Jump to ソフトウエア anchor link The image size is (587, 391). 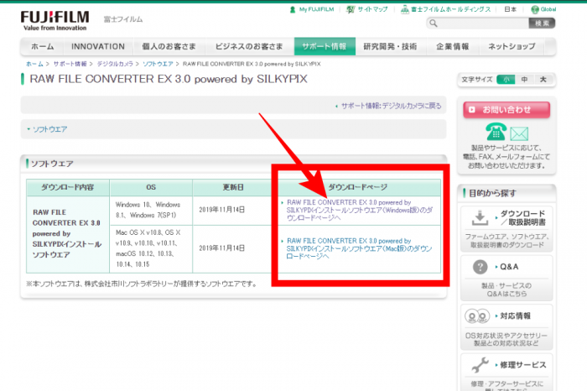coord(49,129)
